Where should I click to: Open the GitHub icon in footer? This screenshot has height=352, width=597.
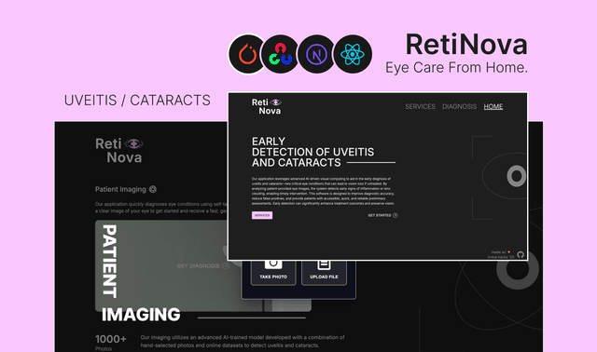click(521, 254)
